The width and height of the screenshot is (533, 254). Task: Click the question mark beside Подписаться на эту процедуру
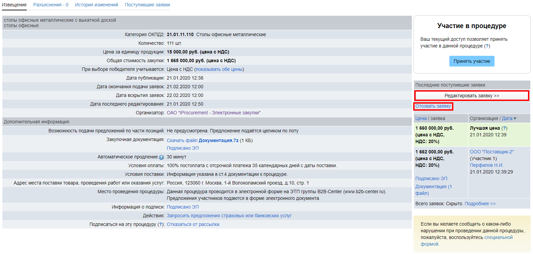pyautogui.click(x=161, y=224)
